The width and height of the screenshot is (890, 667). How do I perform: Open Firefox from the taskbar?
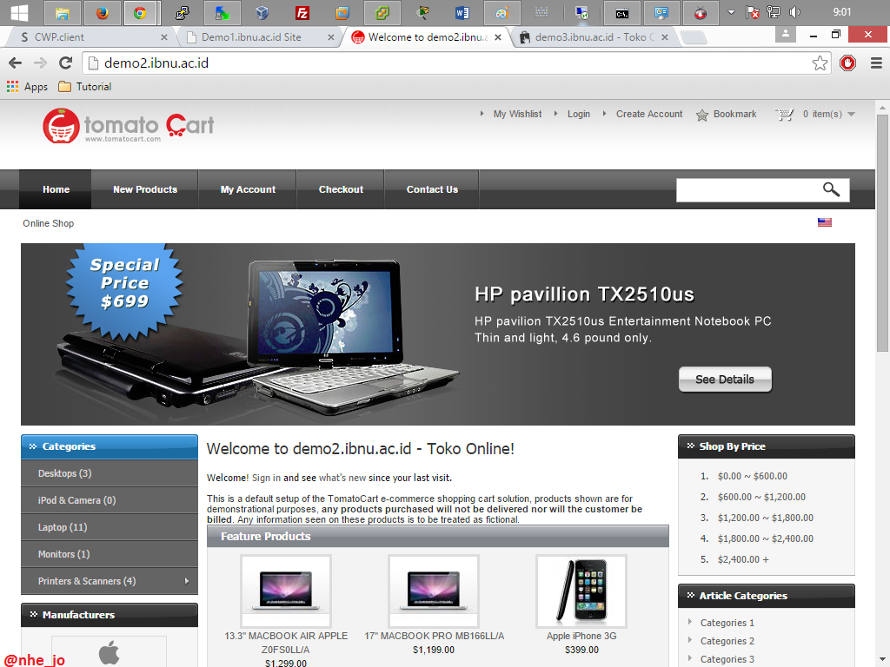pos(103,12)
